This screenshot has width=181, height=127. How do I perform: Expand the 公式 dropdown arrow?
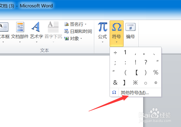pos(102,42)
